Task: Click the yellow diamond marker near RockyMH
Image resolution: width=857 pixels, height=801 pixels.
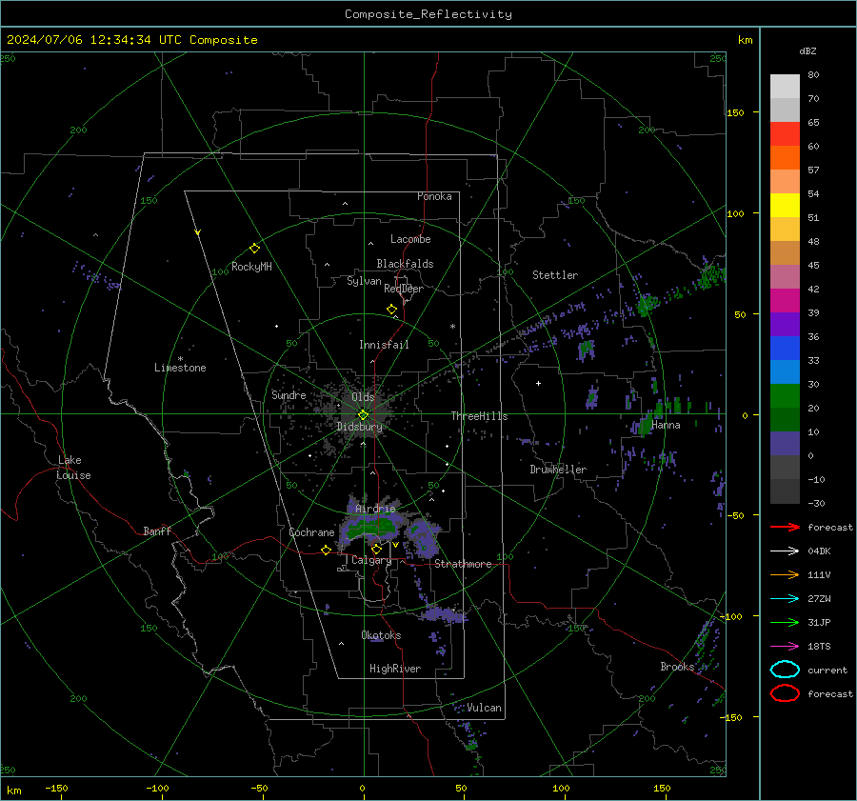Action: [254, 249]
